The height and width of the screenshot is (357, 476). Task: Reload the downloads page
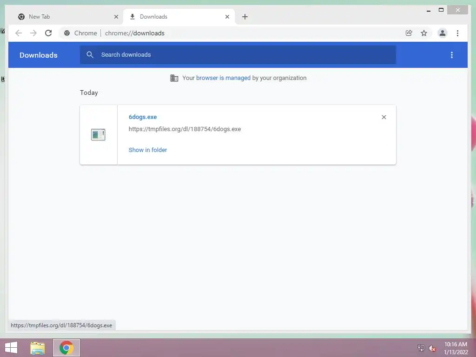coord(48,33)
